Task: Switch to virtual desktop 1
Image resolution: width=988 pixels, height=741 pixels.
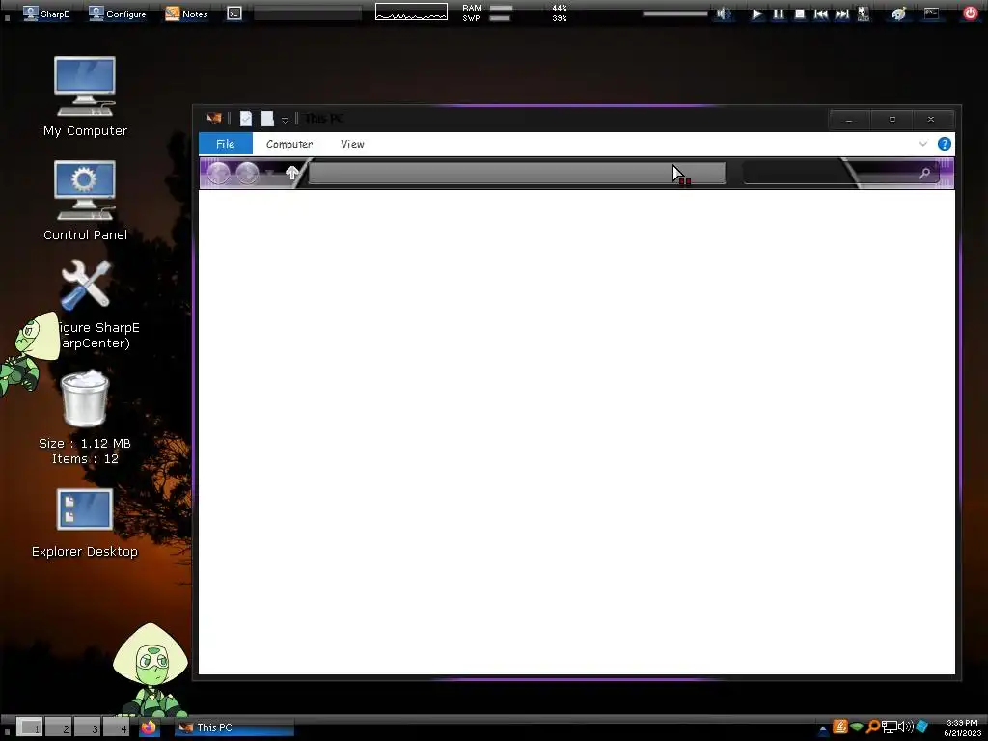Action: pyautogui.click(x=29, y=727)
